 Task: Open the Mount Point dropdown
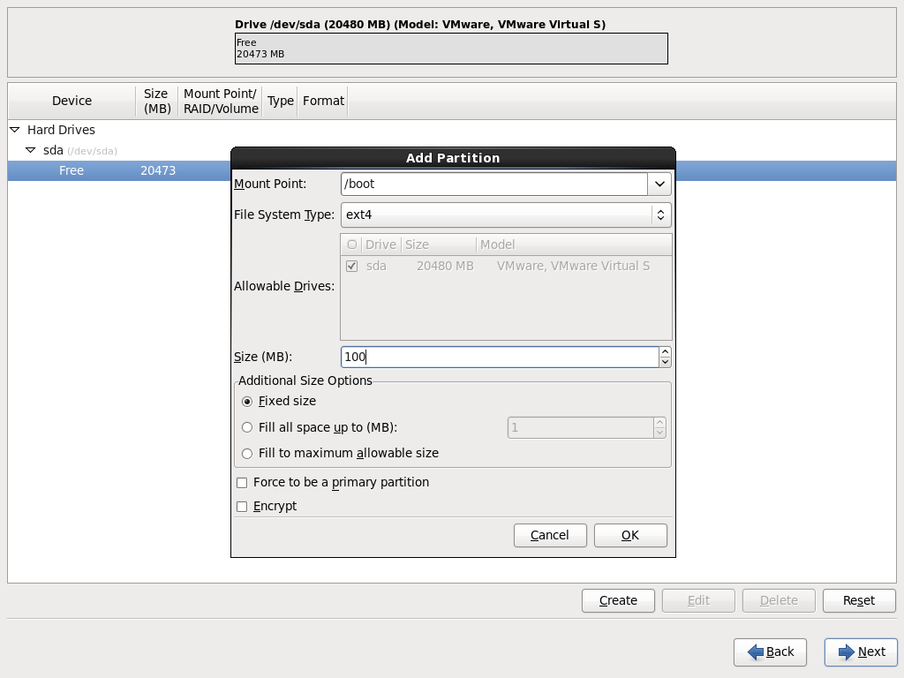(x=659, y=184)
